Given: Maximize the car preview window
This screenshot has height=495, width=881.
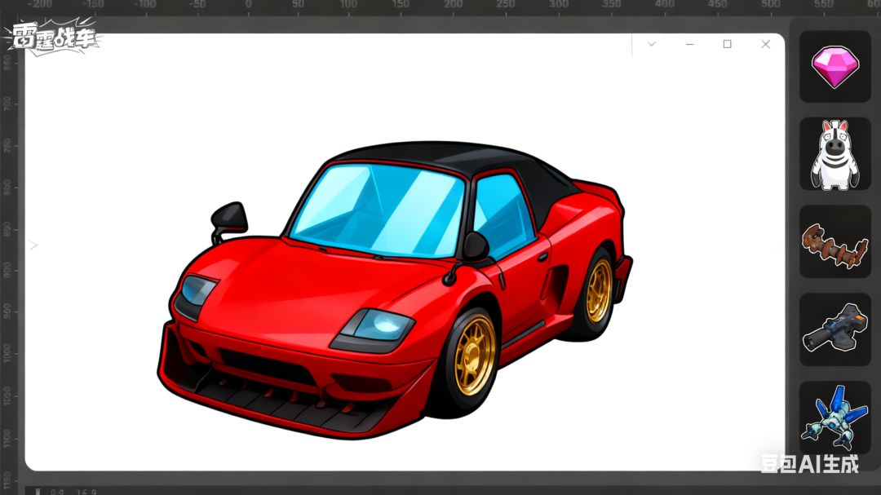Looking at the screenshot, I should pos(727,44).
